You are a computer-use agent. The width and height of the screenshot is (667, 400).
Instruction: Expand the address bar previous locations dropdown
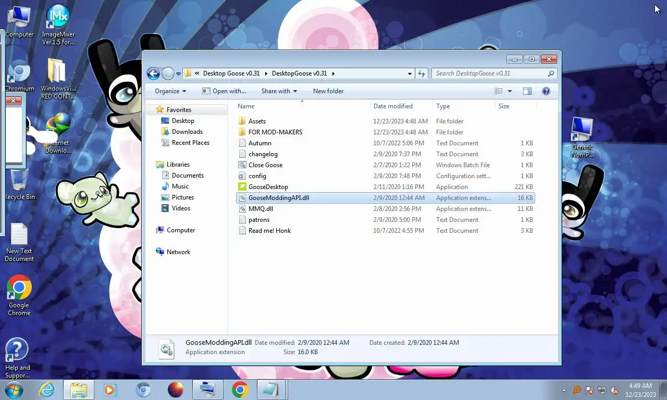(x=410, y=73)
